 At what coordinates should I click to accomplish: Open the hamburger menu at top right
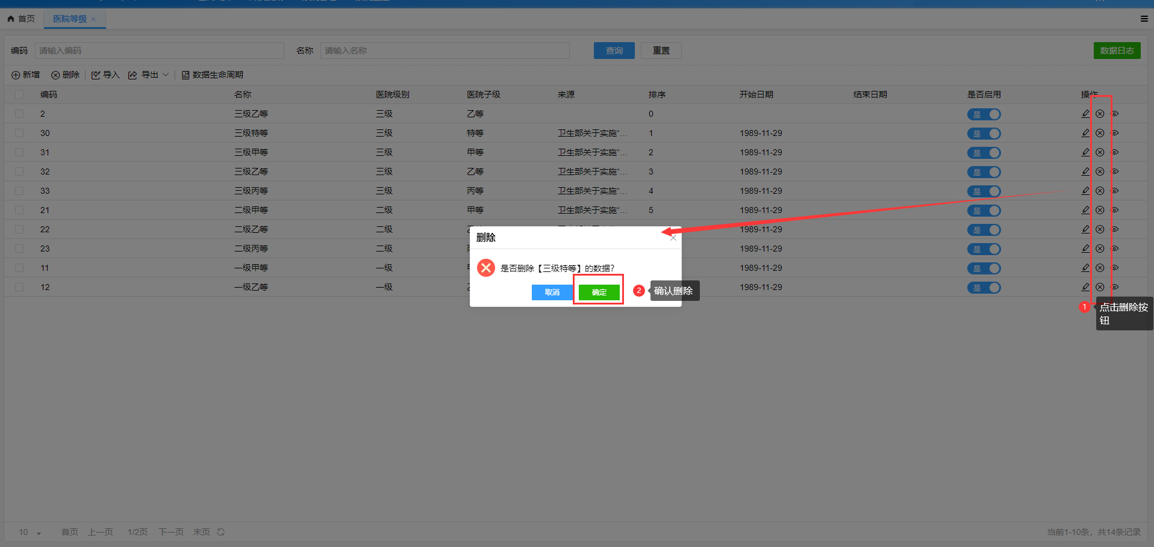pyautogui.click(x=1144, y=19)
